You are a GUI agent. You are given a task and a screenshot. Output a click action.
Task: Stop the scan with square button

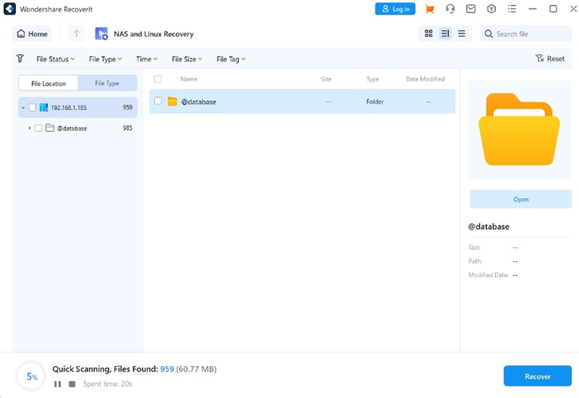[x=72, y=384]
